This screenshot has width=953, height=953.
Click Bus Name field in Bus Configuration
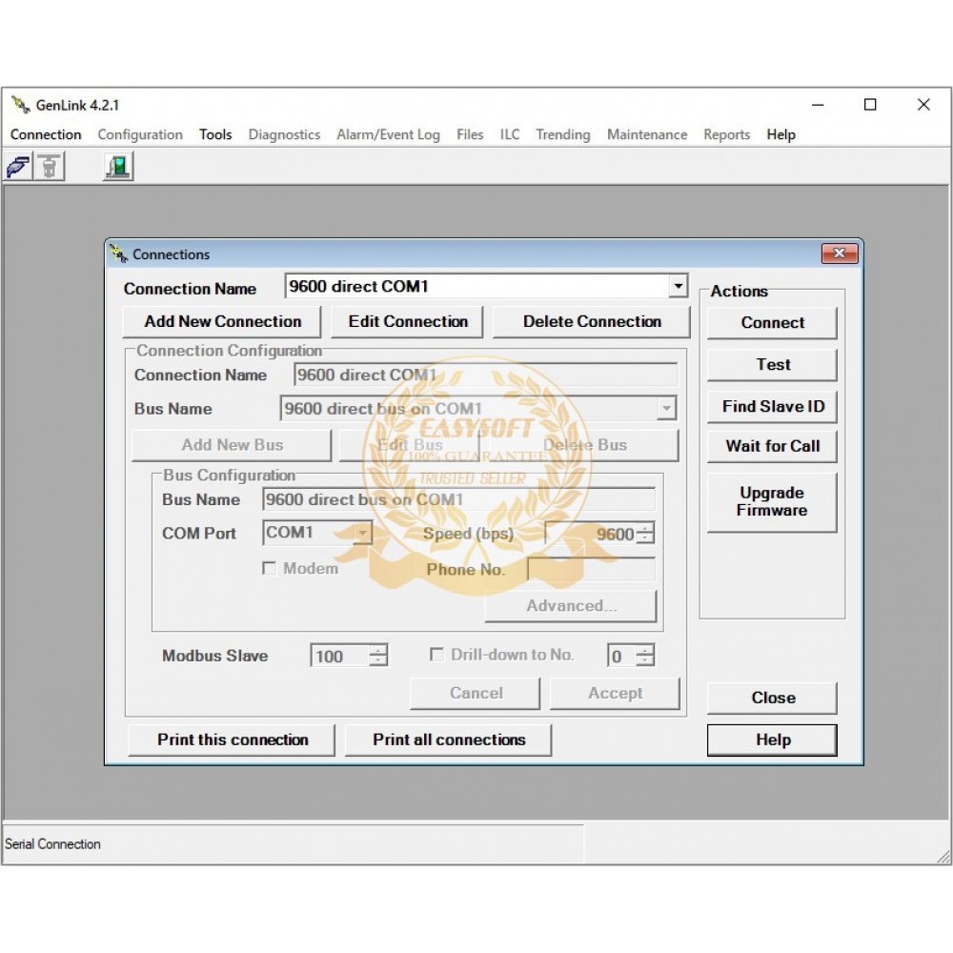pyautogui.click(x=459, y=499)
